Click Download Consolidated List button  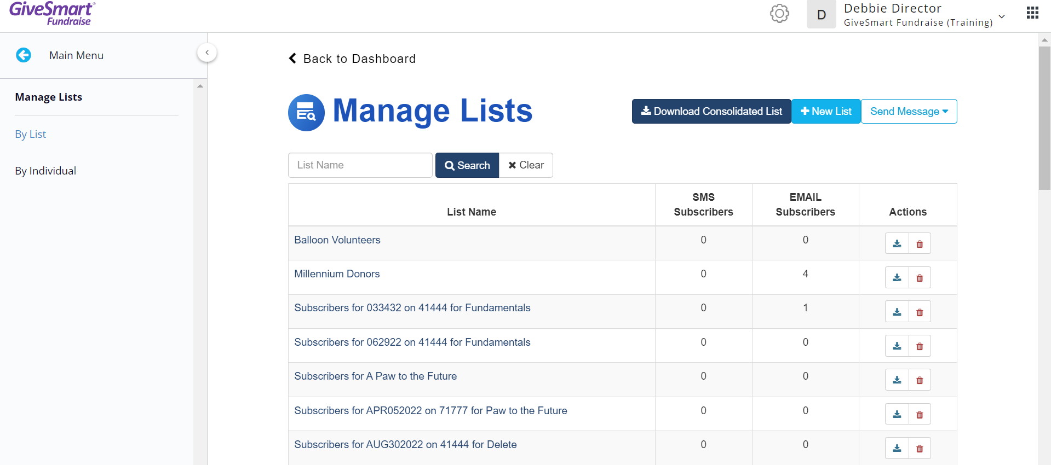[711, 112]
